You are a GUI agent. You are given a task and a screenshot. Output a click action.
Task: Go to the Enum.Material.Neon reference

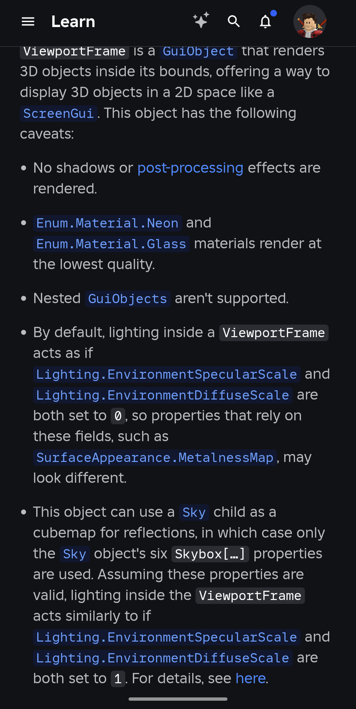coord(107,223)
